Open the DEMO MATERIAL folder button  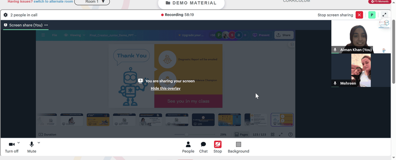(x=191, y=3)
